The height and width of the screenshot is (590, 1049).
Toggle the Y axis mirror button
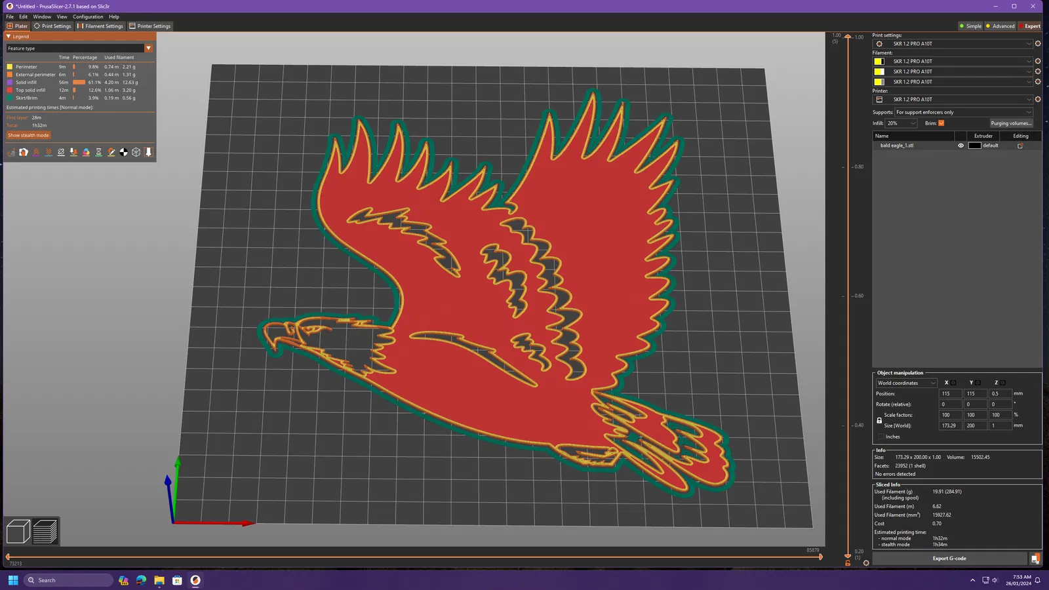click(x=978, y=383)
